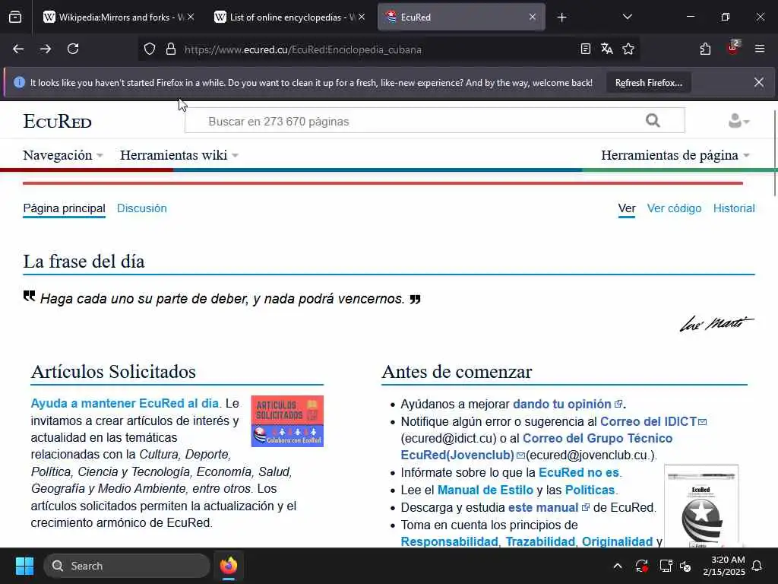Open the Originalidad link
The height and width of the screenshot is (584, 778).
(x=617, y=541)
